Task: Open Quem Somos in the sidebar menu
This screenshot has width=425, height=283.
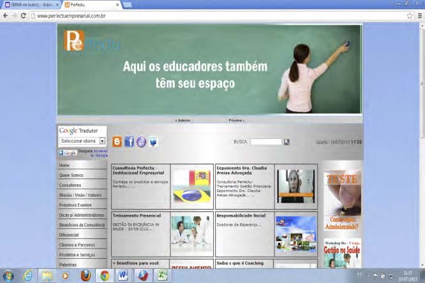Action: (71, 175)
